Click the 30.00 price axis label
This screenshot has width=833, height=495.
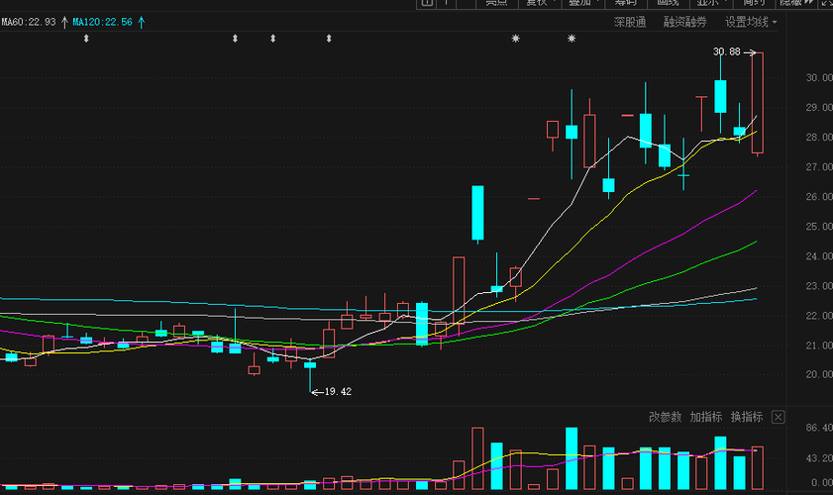tap(819, 77)
